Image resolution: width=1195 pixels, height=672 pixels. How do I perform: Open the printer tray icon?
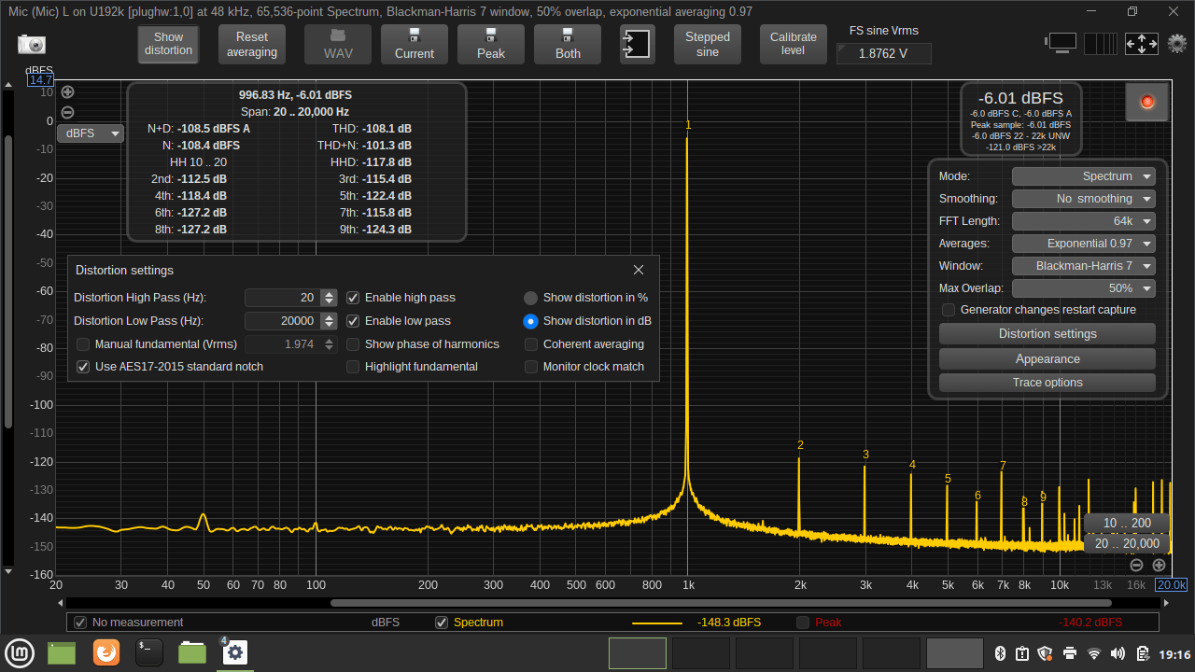(x=1070, y=653)
